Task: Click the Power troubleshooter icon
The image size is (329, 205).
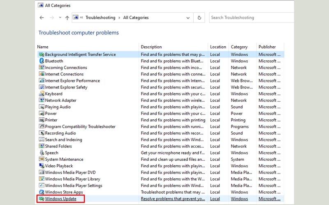Action: click(x=42, y=114)
